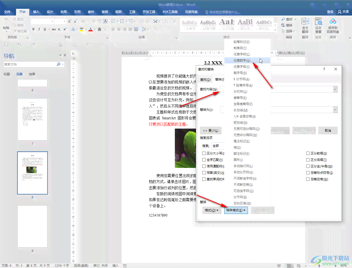This screenshot has width=352, height=268.
Task: Open the navigation pane options arrow
Action: (61, 55)
